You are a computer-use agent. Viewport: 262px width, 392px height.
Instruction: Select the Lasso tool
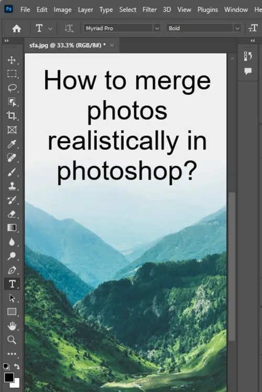(x=12, y=88)
